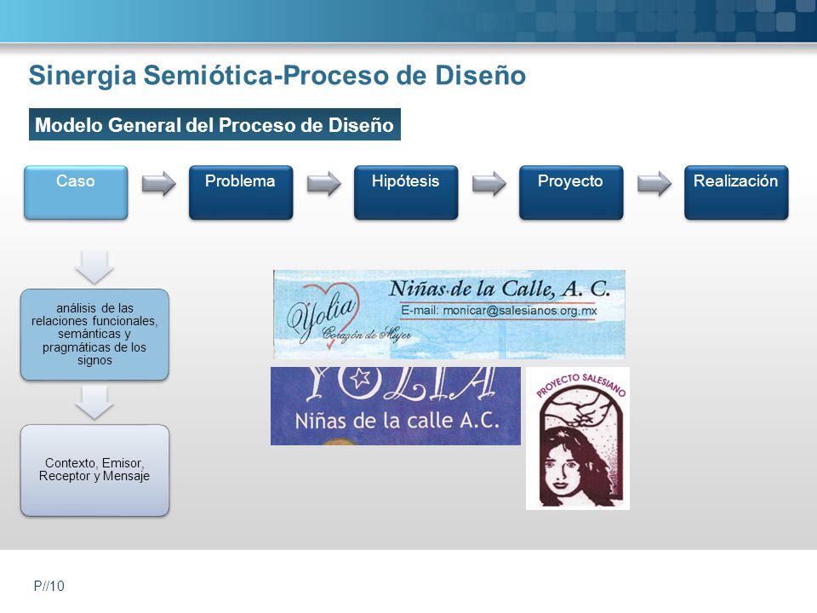Click the page number 'P//10'

pyautogui.click(x=49, y=586)
